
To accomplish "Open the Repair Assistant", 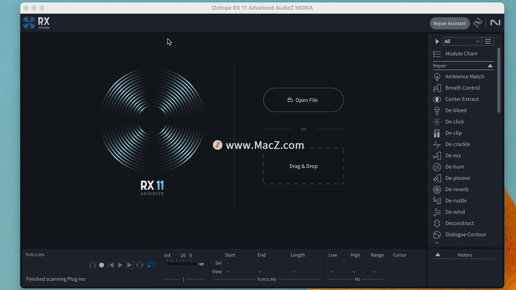I will pyautogui.click(x=450, y=23).
